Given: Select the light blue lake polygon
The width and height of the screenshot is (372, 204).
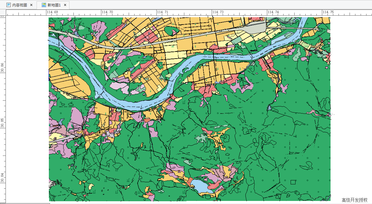Looking at the screenshot, I should (200, 187).
